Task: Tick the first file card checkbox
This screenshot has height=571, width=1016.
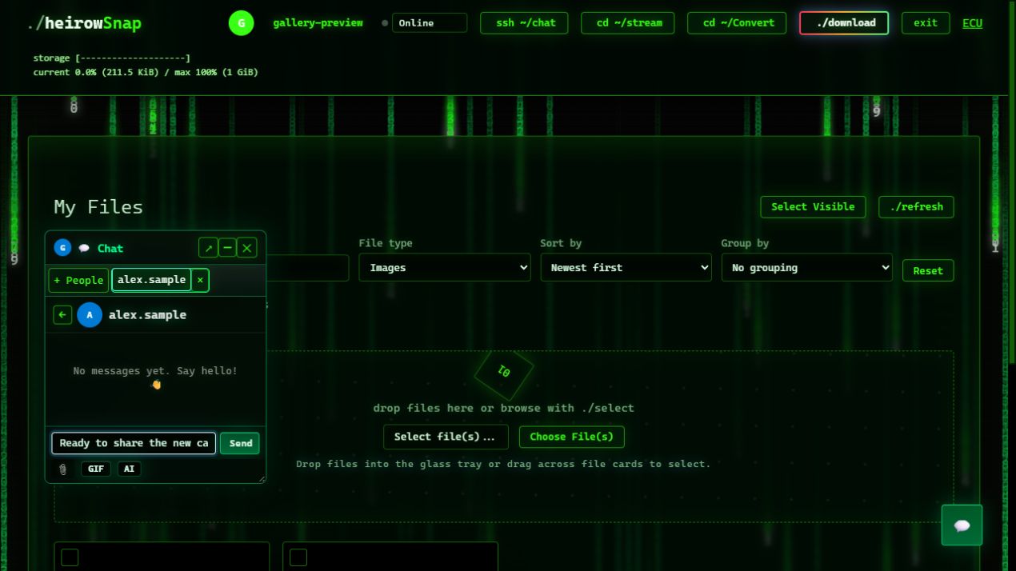Action: 70,557
